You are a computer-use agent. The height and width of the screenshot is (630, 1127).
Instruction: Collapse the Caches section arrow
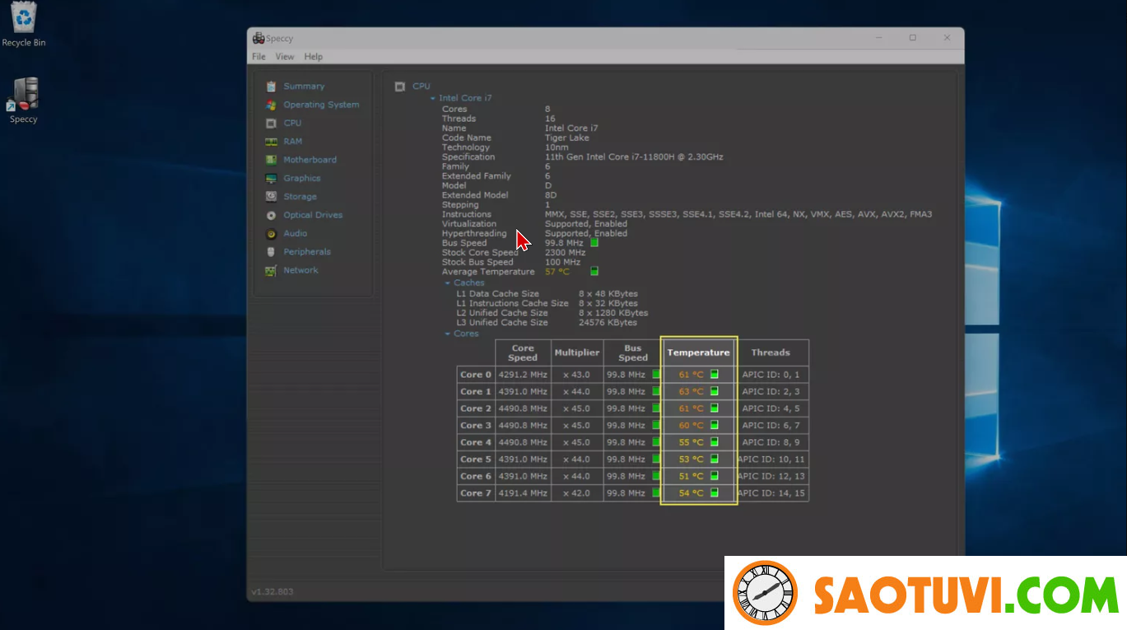[448, 283]
